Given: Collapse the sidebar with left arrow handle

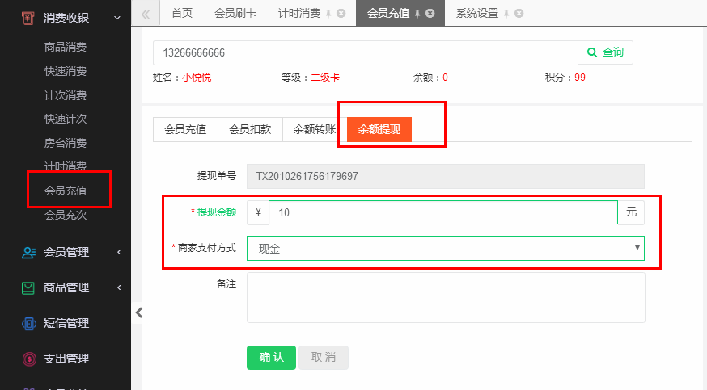Looking at the screenshot, I should pyautogui.click(x=139, y=312).
